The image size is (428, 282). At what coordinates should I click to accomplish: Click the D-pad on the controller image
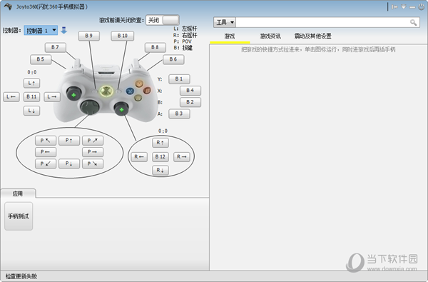tap(90, 107)
